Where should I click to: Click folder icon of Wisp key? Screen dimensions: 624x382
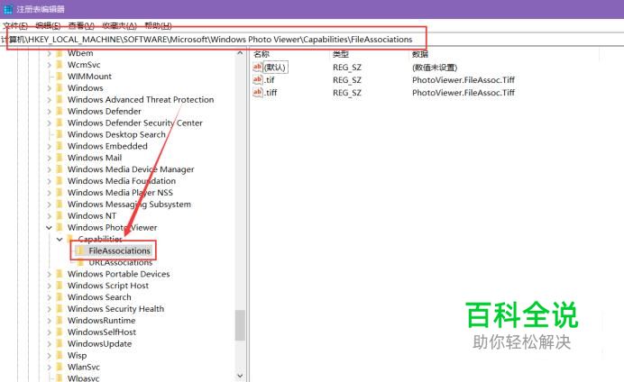(60, 355)
